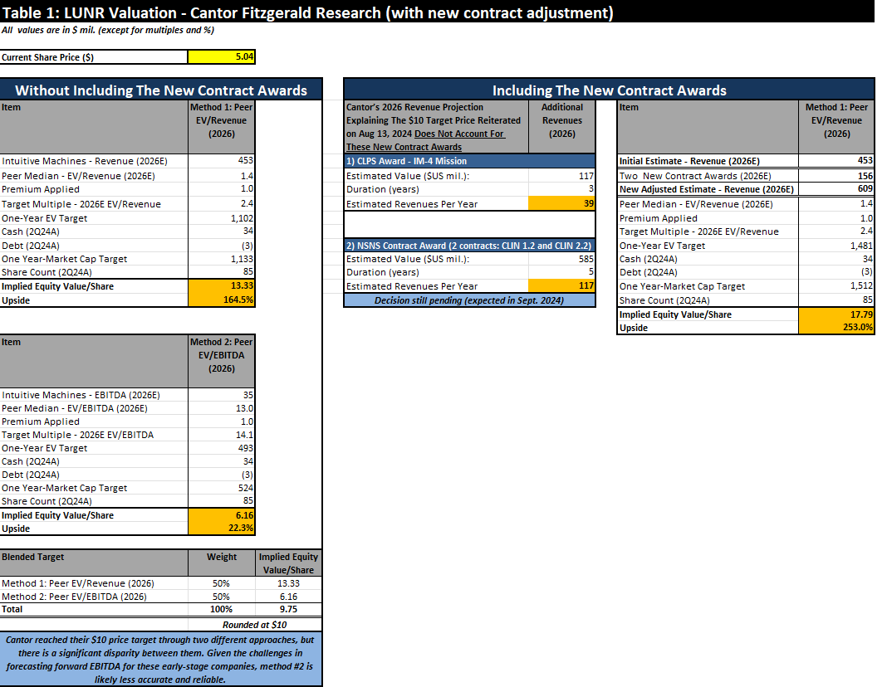
Task: Click the 'Weight' column header
Action: 221,563
